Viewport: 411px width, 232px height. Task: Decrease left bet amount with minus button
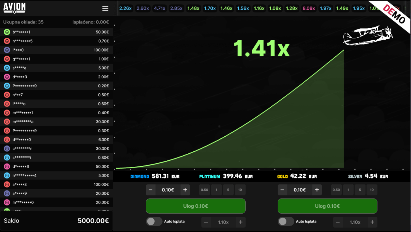(151, 190)
